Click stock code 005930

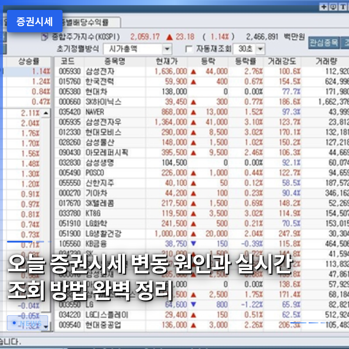coord(70,72)
